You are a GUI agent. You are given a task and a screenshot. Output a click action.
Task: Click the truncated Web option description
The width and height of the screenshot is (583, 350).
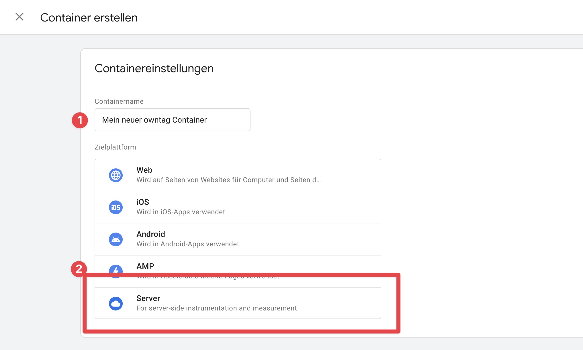(228, 180)
